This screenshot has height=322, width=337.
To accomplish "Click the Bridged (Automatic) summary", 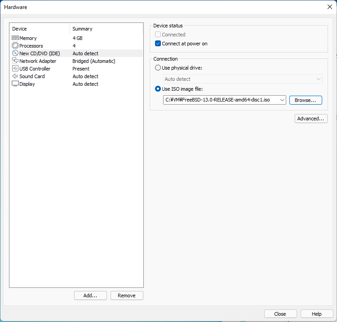I will pyautogui.click(x=94, y=61).
